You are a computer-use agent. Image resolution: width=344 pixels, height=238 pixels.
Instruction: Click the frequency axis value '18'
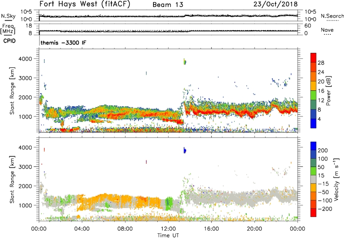click(29, 26)
